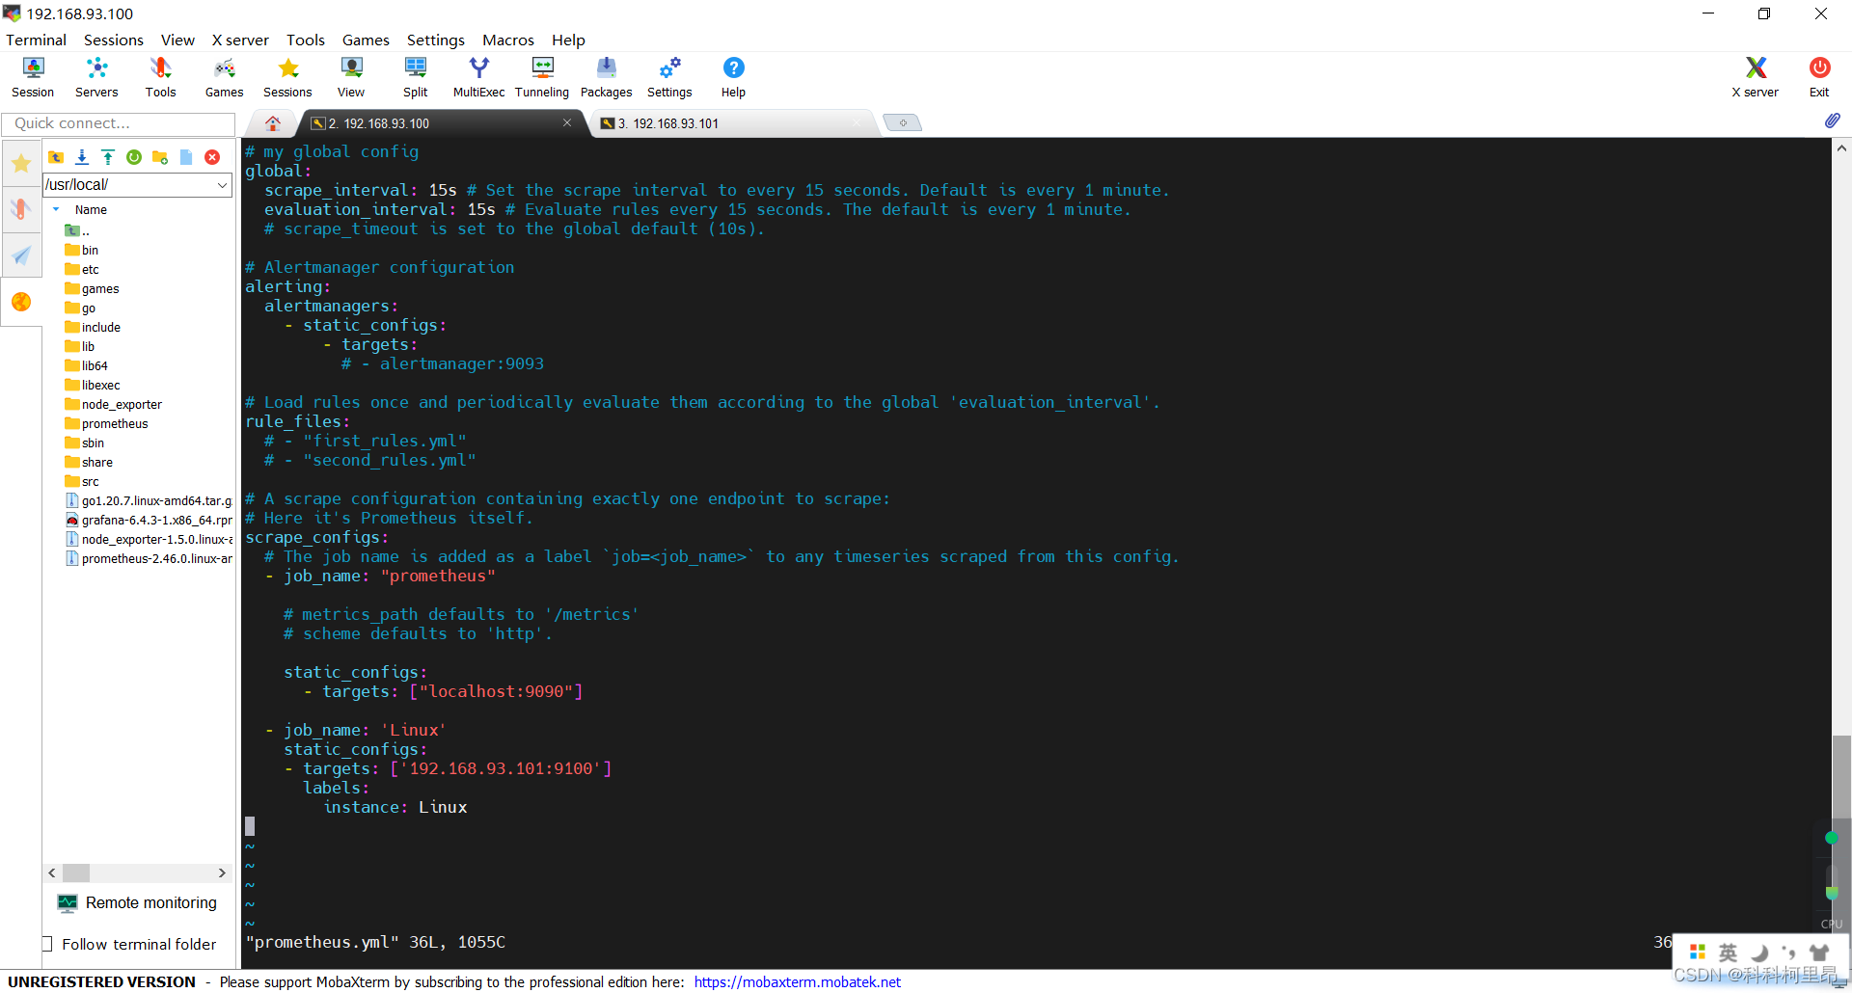The height and width of the screenshot is (993, 1852).
Task: Click the View toolbar icon
Action: [x=351, y=77]
